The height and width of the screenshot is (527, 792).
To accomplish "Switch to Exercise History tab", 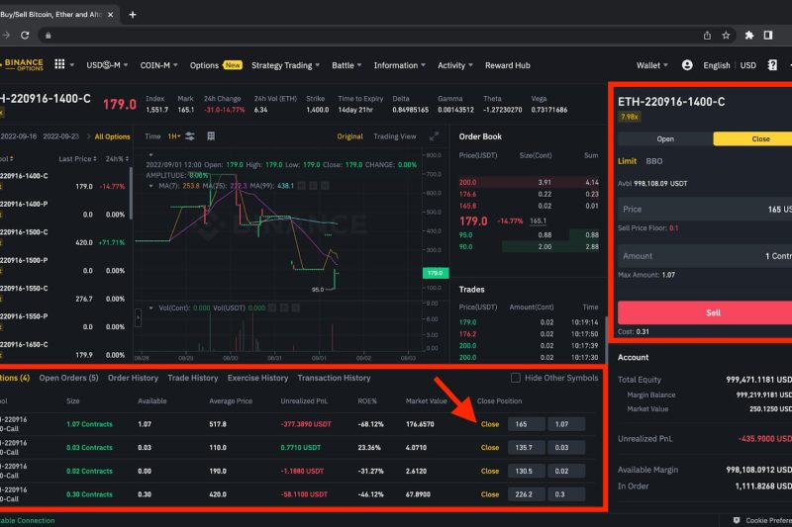I will click(x=257, y=378).
